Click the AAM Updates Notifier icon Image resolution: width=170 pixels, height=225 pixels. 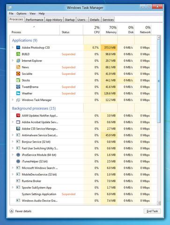18,116
